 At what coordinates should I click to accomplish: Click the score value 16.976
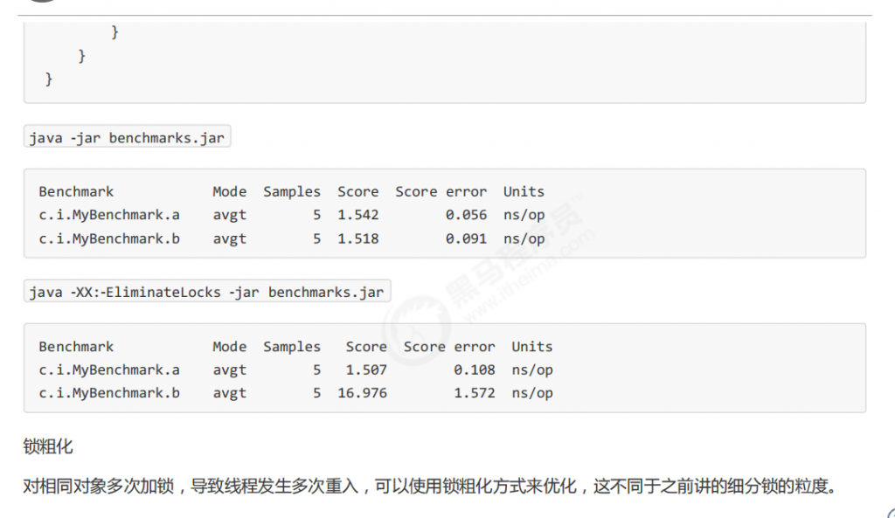pyautogui.click(x=362, y=393)
